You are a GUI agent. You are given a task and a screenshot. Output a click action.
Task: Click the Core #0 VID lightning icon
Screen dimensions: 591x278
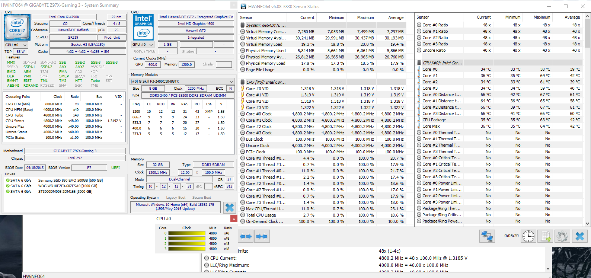pyautogui.click(x=243, y=89)
